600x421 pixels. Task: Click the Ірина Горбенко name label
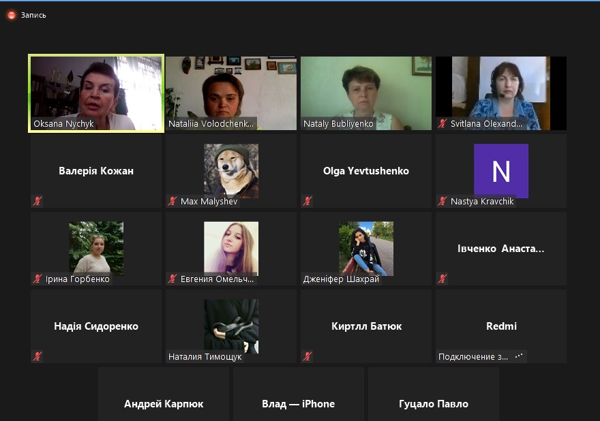tap(78, 279)
